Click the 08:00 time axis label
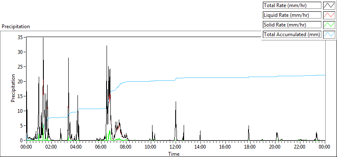This screenshot has height=157, width=337. 126,147
